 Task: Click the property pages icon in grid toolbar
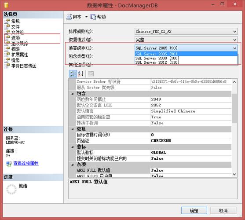click(91, 74)
